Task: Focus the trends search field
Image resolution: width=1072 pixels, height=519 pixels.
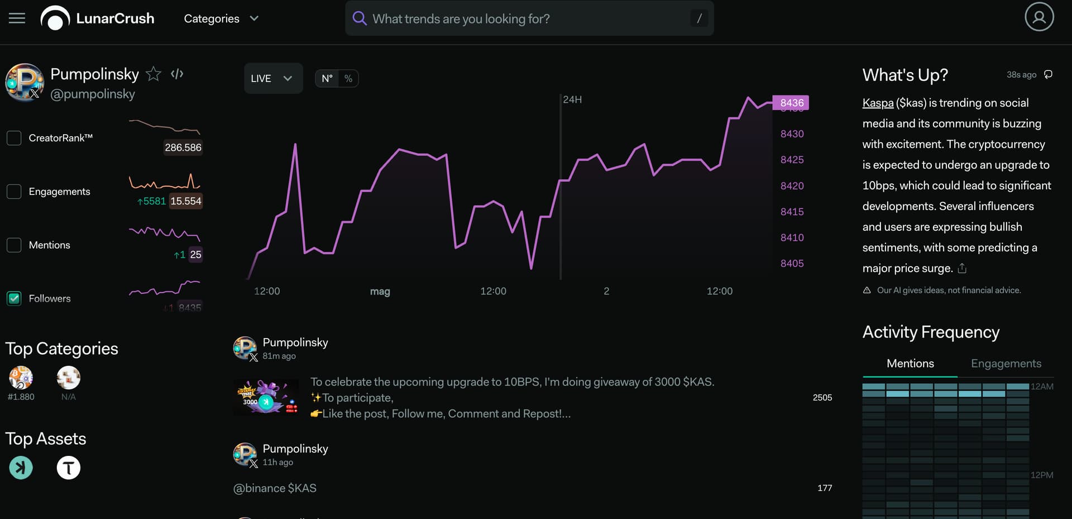Action: 529,18
